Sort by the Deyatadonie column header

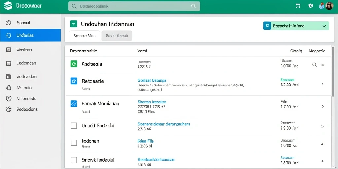84,51
